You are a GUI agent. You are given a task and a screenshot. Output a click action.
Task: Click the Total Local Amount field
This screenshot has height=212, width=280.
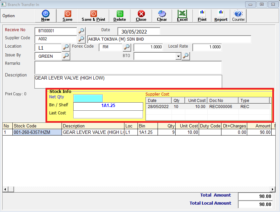tap(255, 205)
